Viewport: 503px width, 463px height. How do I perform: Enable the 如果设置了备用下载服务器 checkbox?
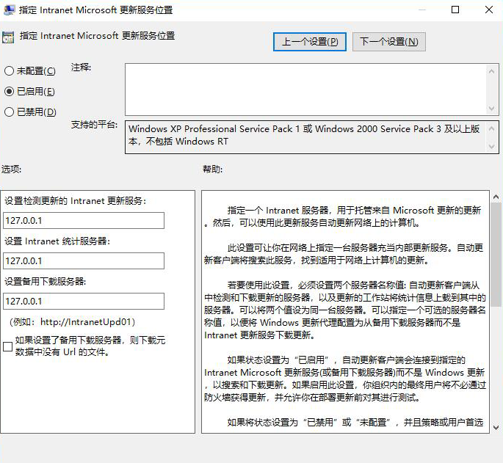(8, 346)
